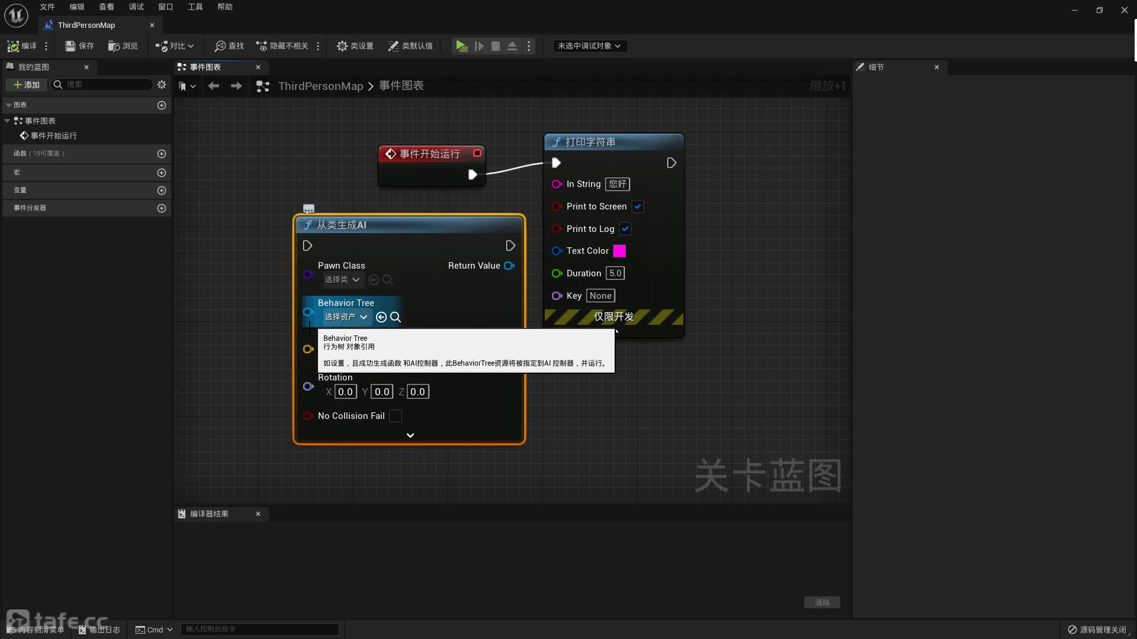This screenshot has height=639, width=1137.
Task: Focus the My Blueprint search field
Action: [102, 85]
